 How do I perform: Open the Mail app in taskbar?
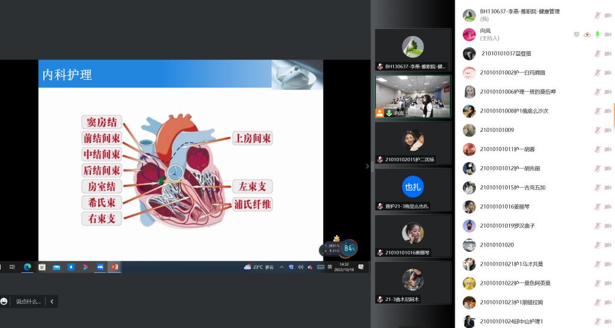[56, 267]
